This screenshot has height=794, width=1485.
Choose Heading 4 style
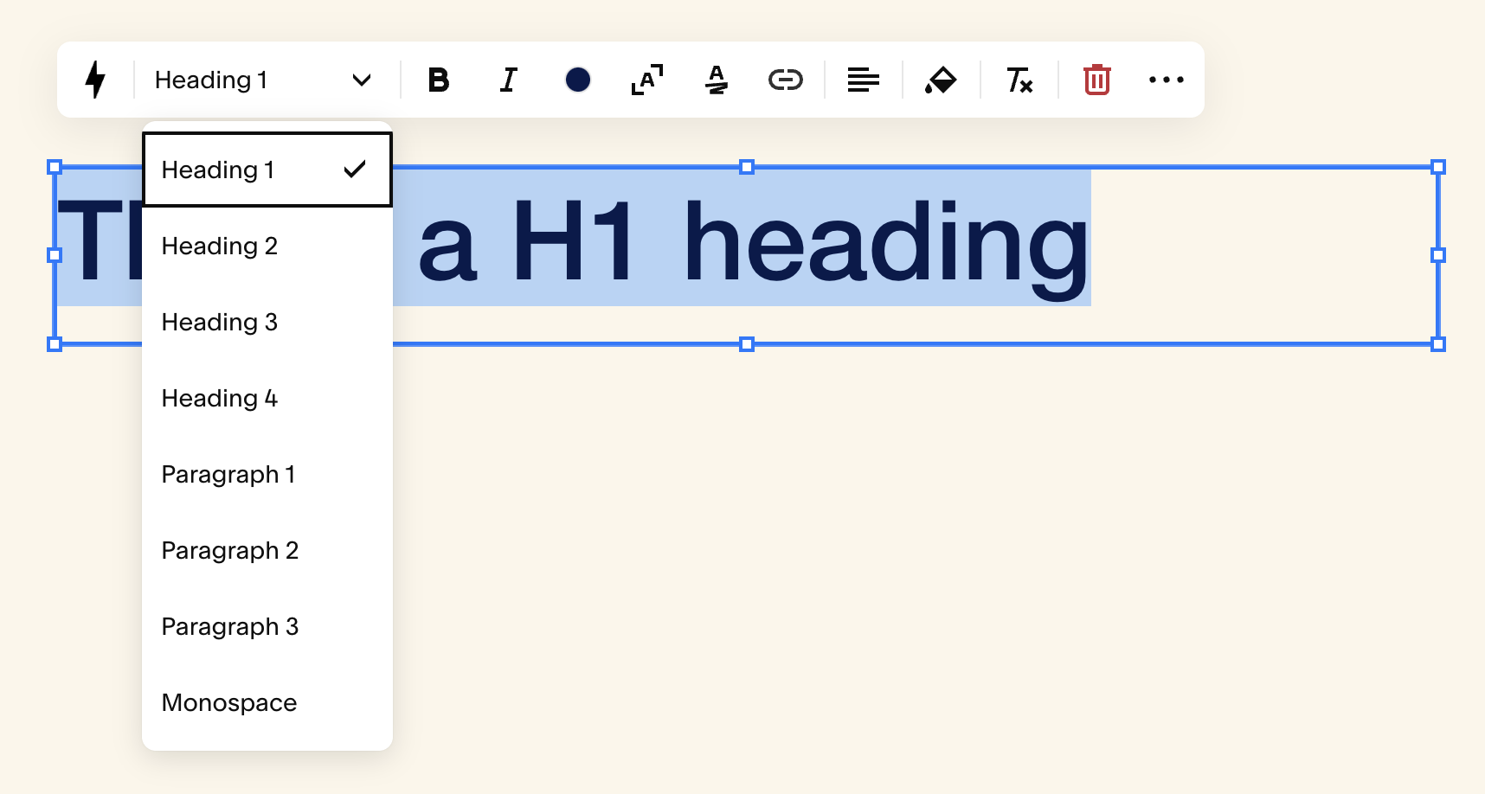(267, 398)
